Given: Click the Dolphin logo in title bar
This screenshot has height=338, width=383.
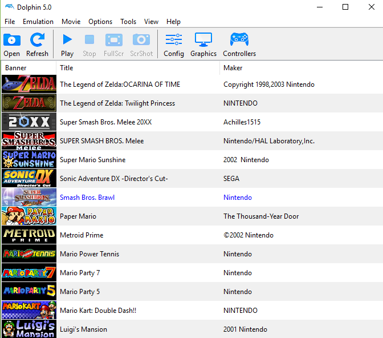Looking at the screenshot, I should tap(9, 7).
